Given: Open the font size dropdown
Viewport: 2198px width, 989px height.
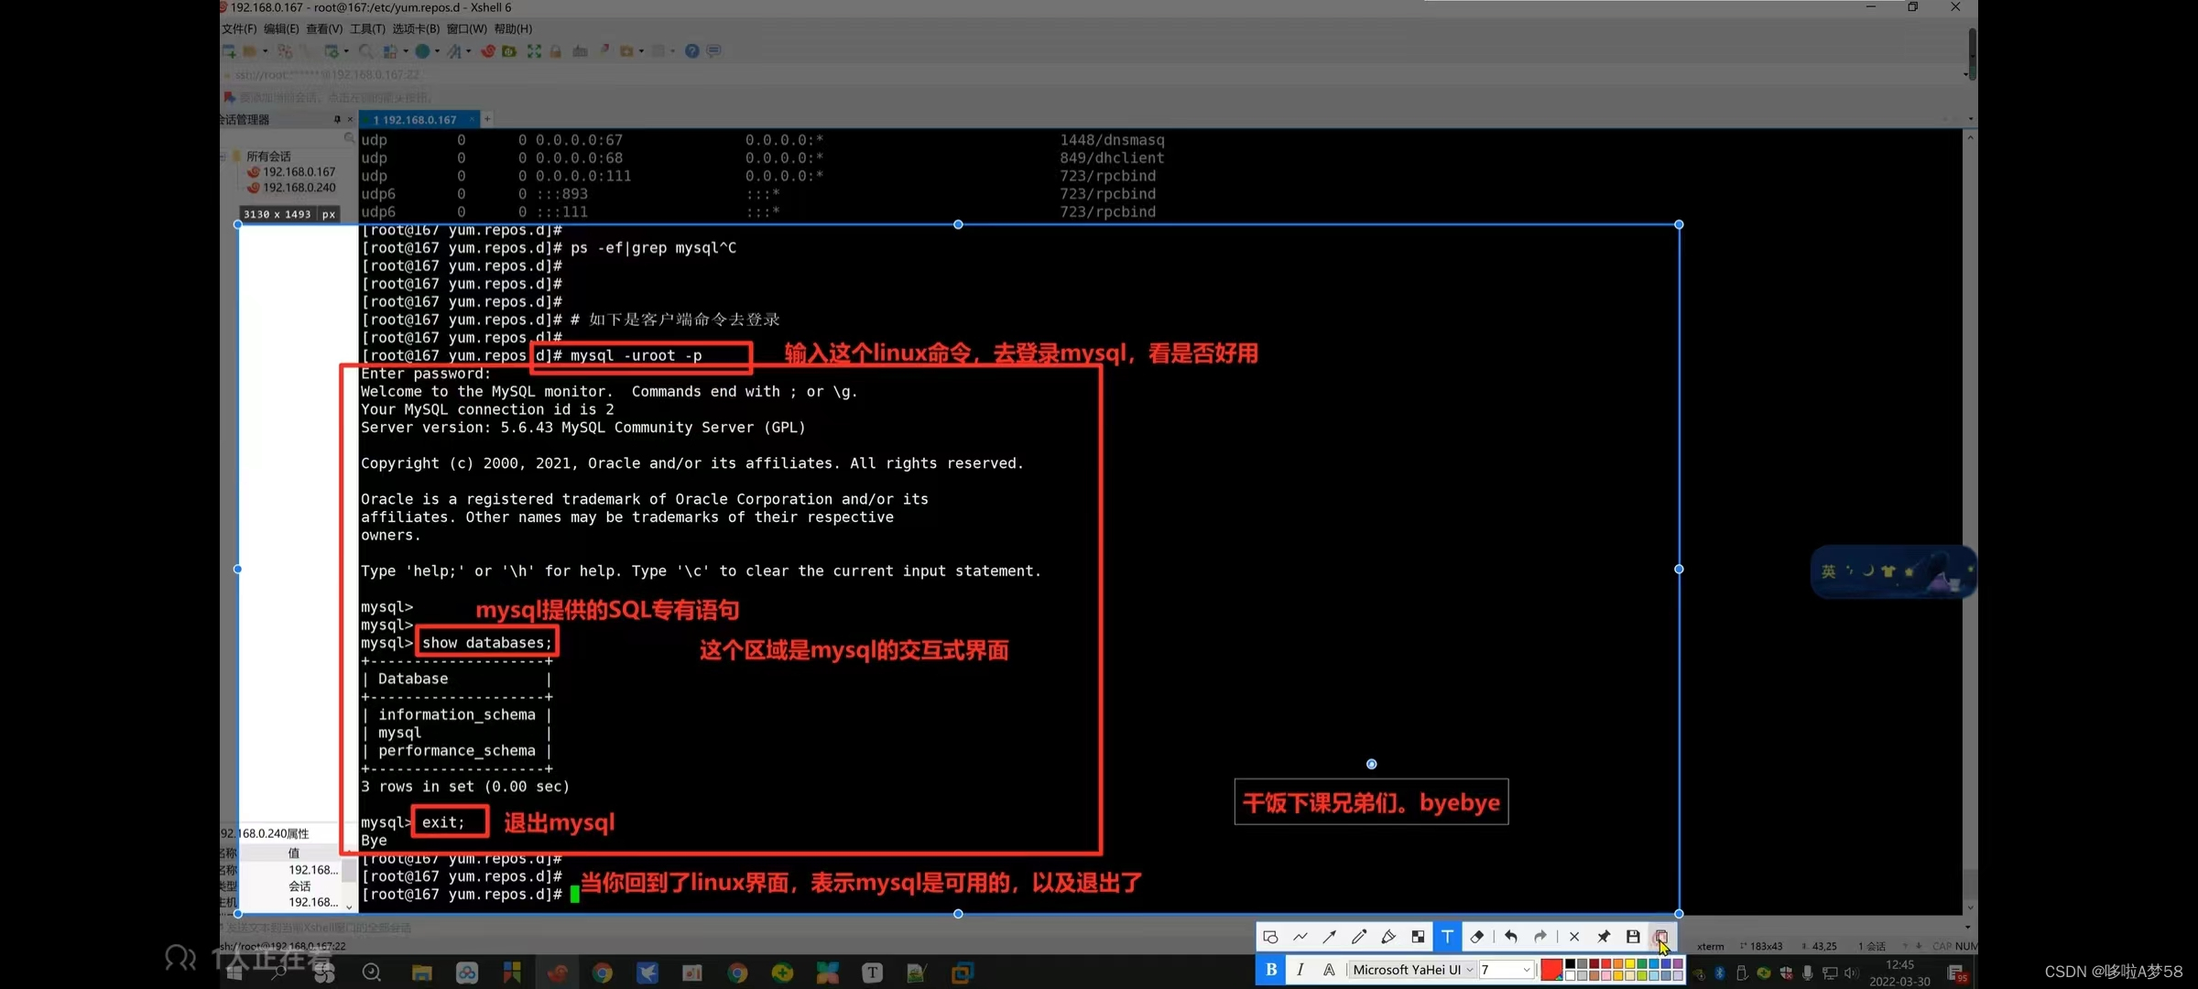Looking at the screenshot, I should (x=1507, y=969).
